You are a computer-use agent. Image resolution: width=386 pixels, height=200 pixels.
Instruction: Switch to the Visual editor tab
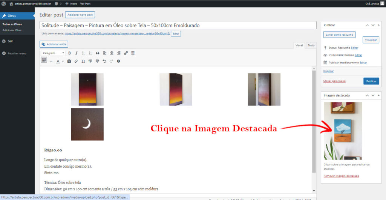(299, 45)
